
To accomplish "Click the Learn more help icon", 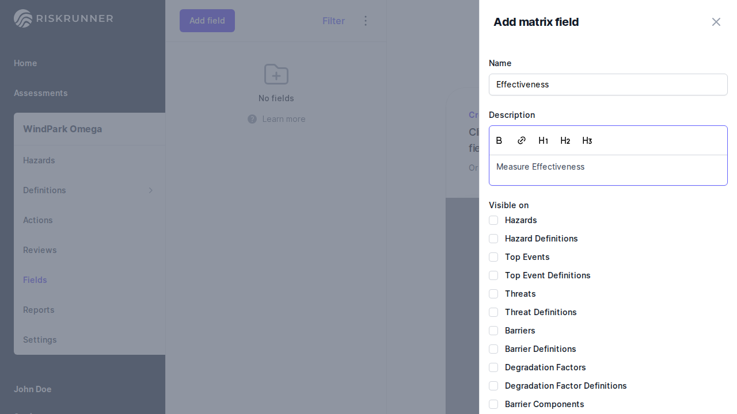I will coord(252,119).
